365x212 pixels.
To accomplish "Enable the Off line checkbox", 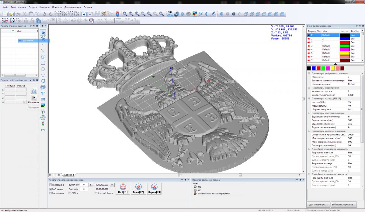I will click(70, 193).
